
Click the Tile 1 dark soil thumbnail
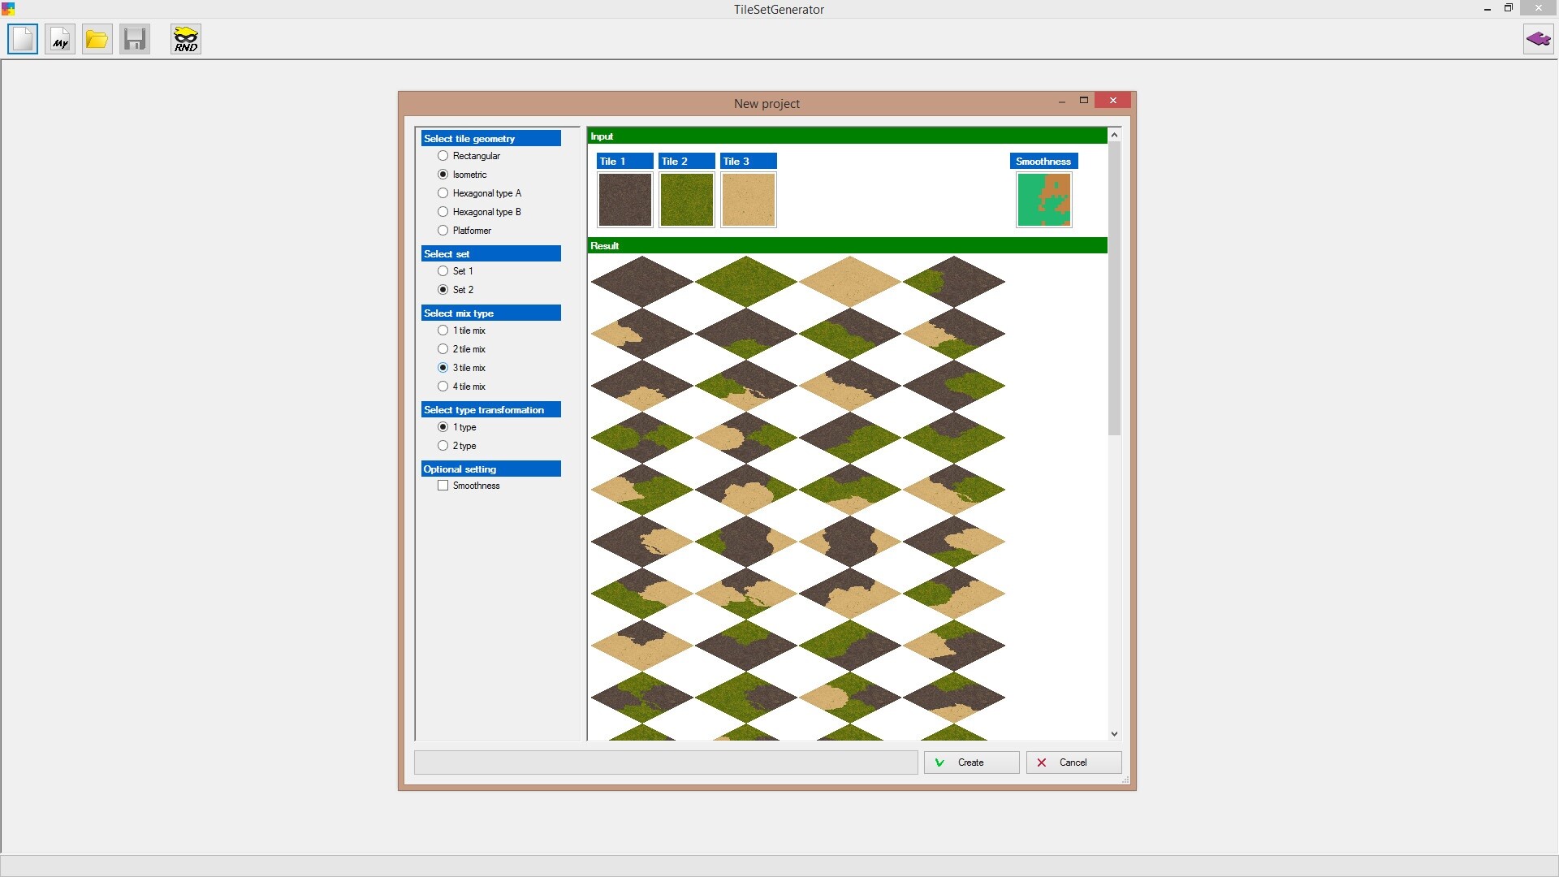pyautogui.click(x=624, y=199)
